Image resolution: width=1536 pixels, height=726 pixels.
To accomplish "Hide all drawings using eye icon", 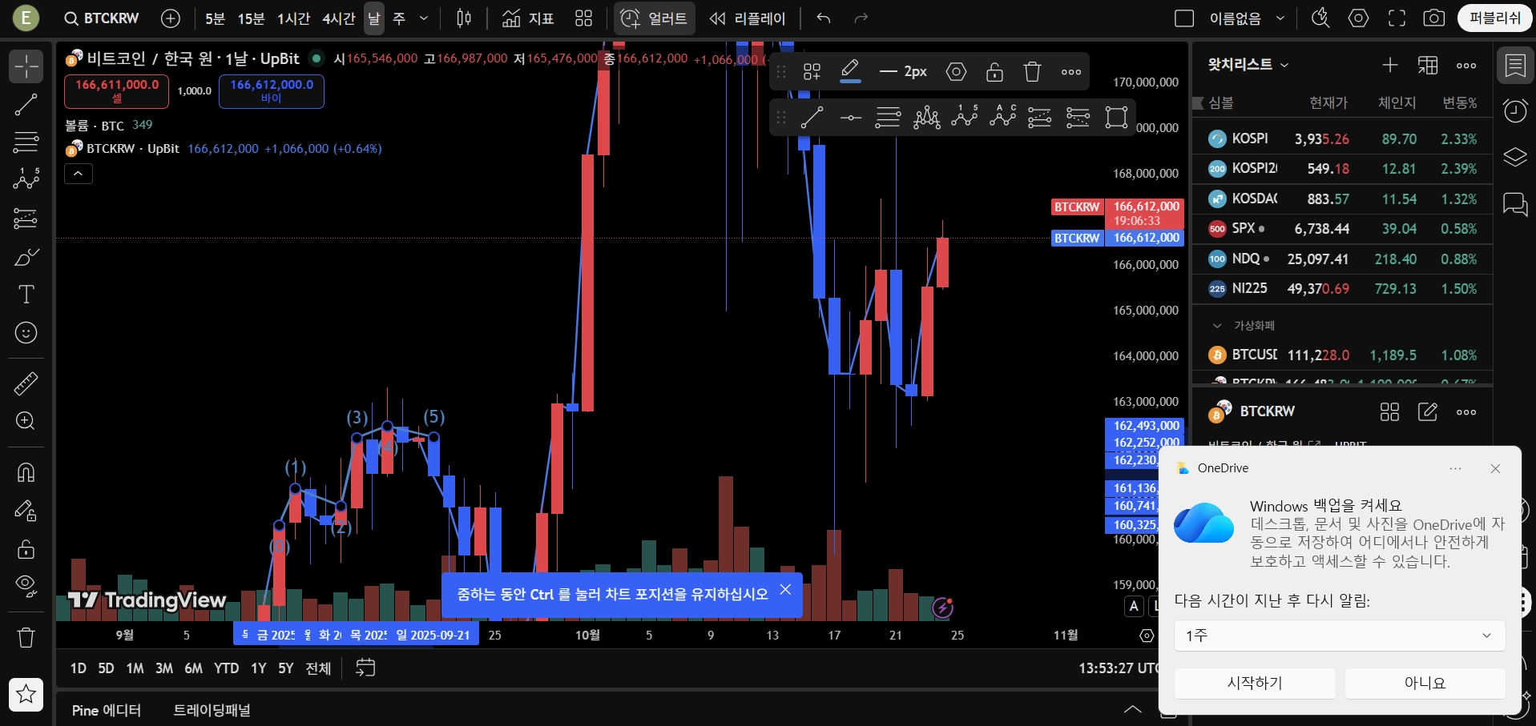I will coord(26,587).
